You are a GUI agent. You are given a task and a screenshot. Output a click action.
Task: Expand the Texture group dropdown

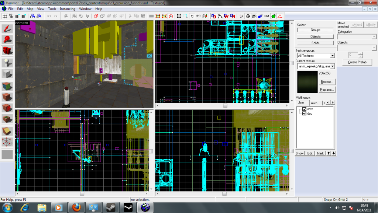332,56
